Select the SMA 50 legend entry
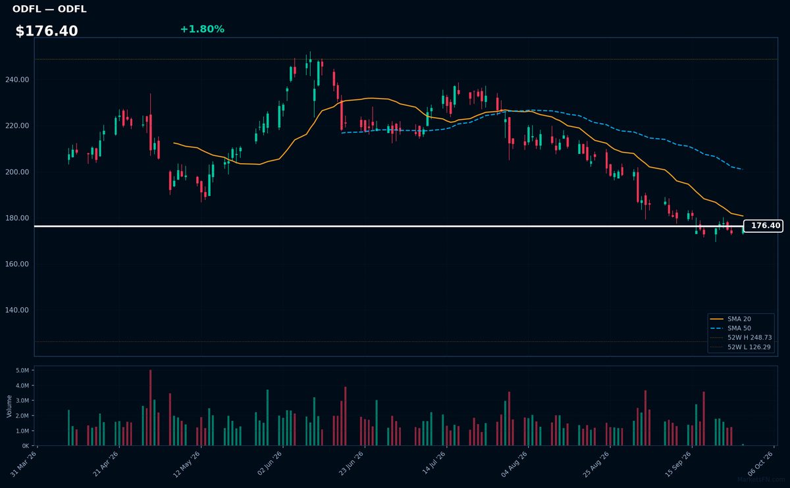 [x=741, y=328]
